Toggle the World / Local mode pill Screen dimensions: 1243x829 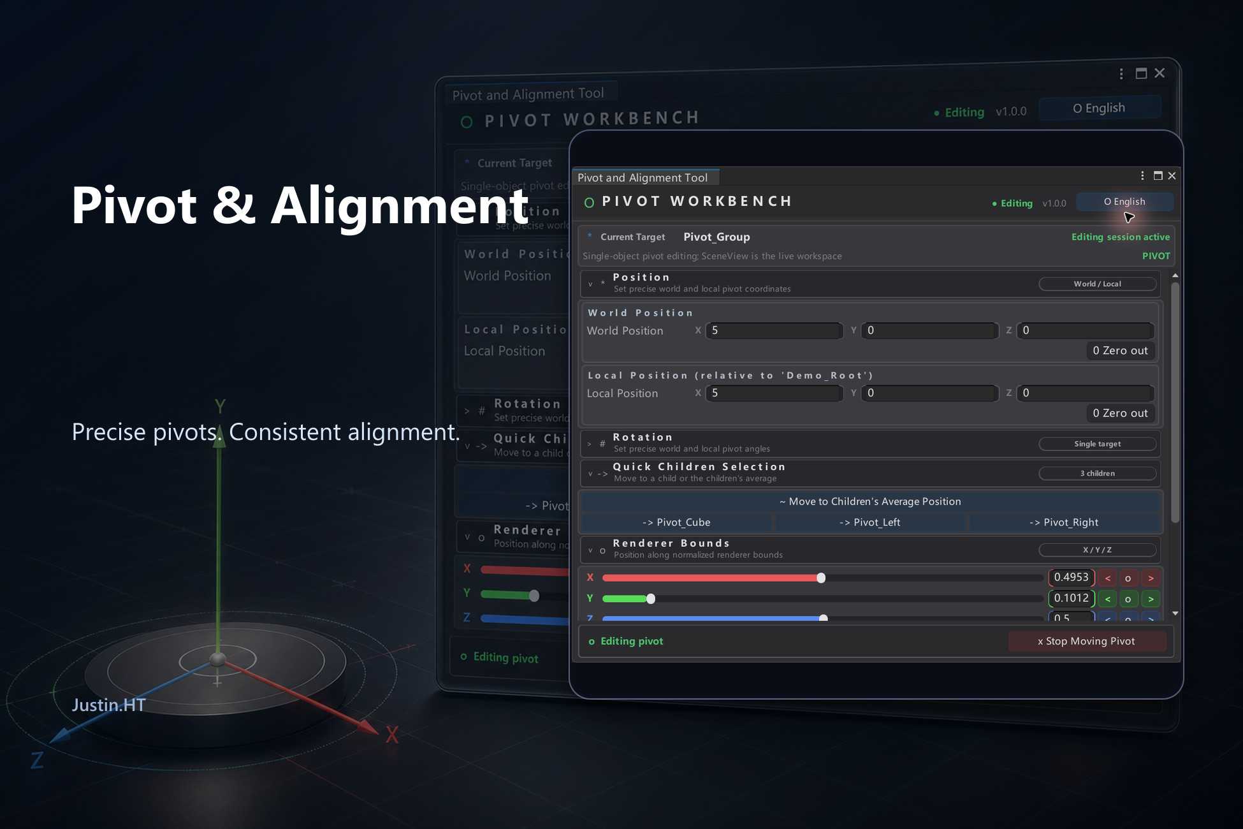pos(1097,284)
